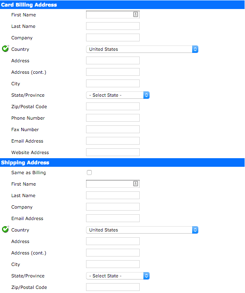
Task: Click the Website Address input box
Action: (113, 152)
